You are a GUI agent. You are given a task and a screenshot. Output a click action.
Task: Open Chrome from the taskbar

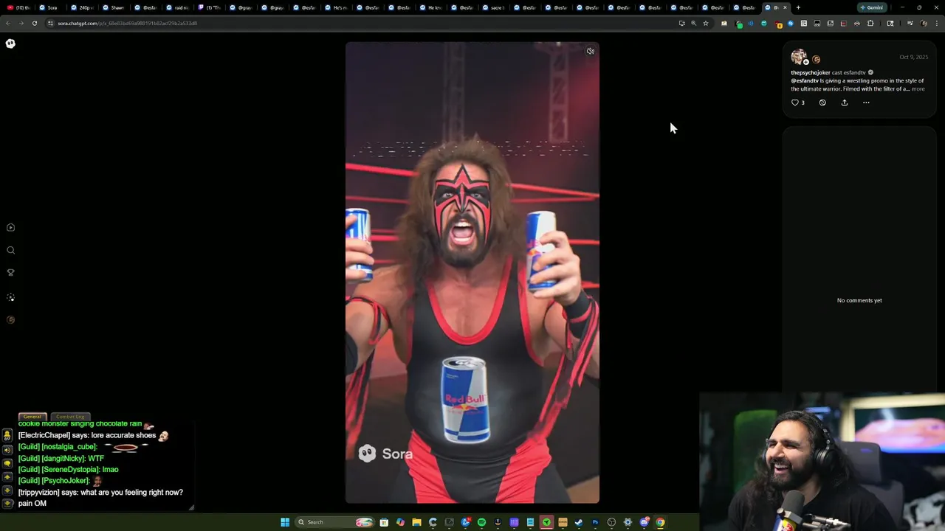660,522
